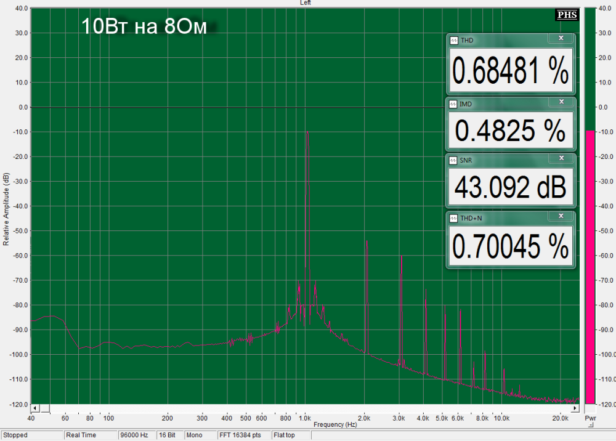Click the SNR window waveform icon

point(454,161)
